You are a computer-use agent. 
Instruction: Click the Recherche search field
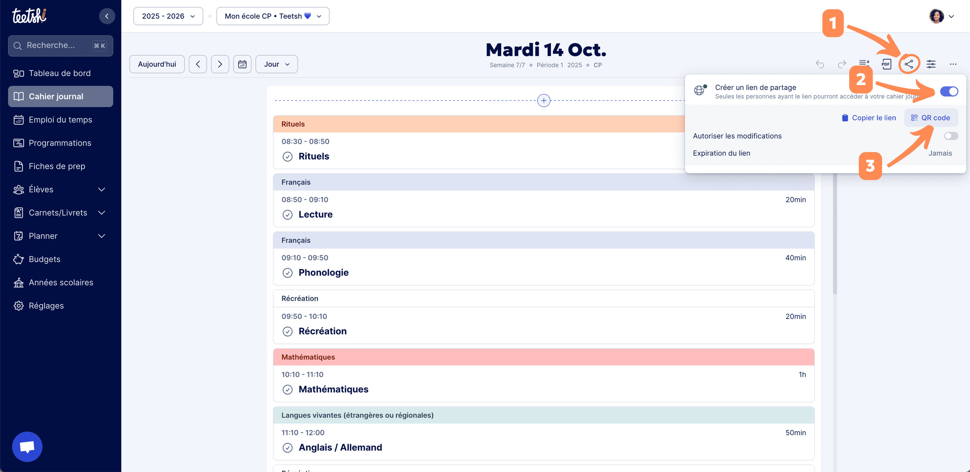[57, 46]
